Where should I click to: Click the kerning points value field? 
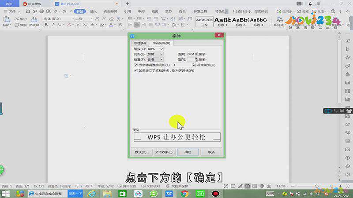(x=182, y=65)
